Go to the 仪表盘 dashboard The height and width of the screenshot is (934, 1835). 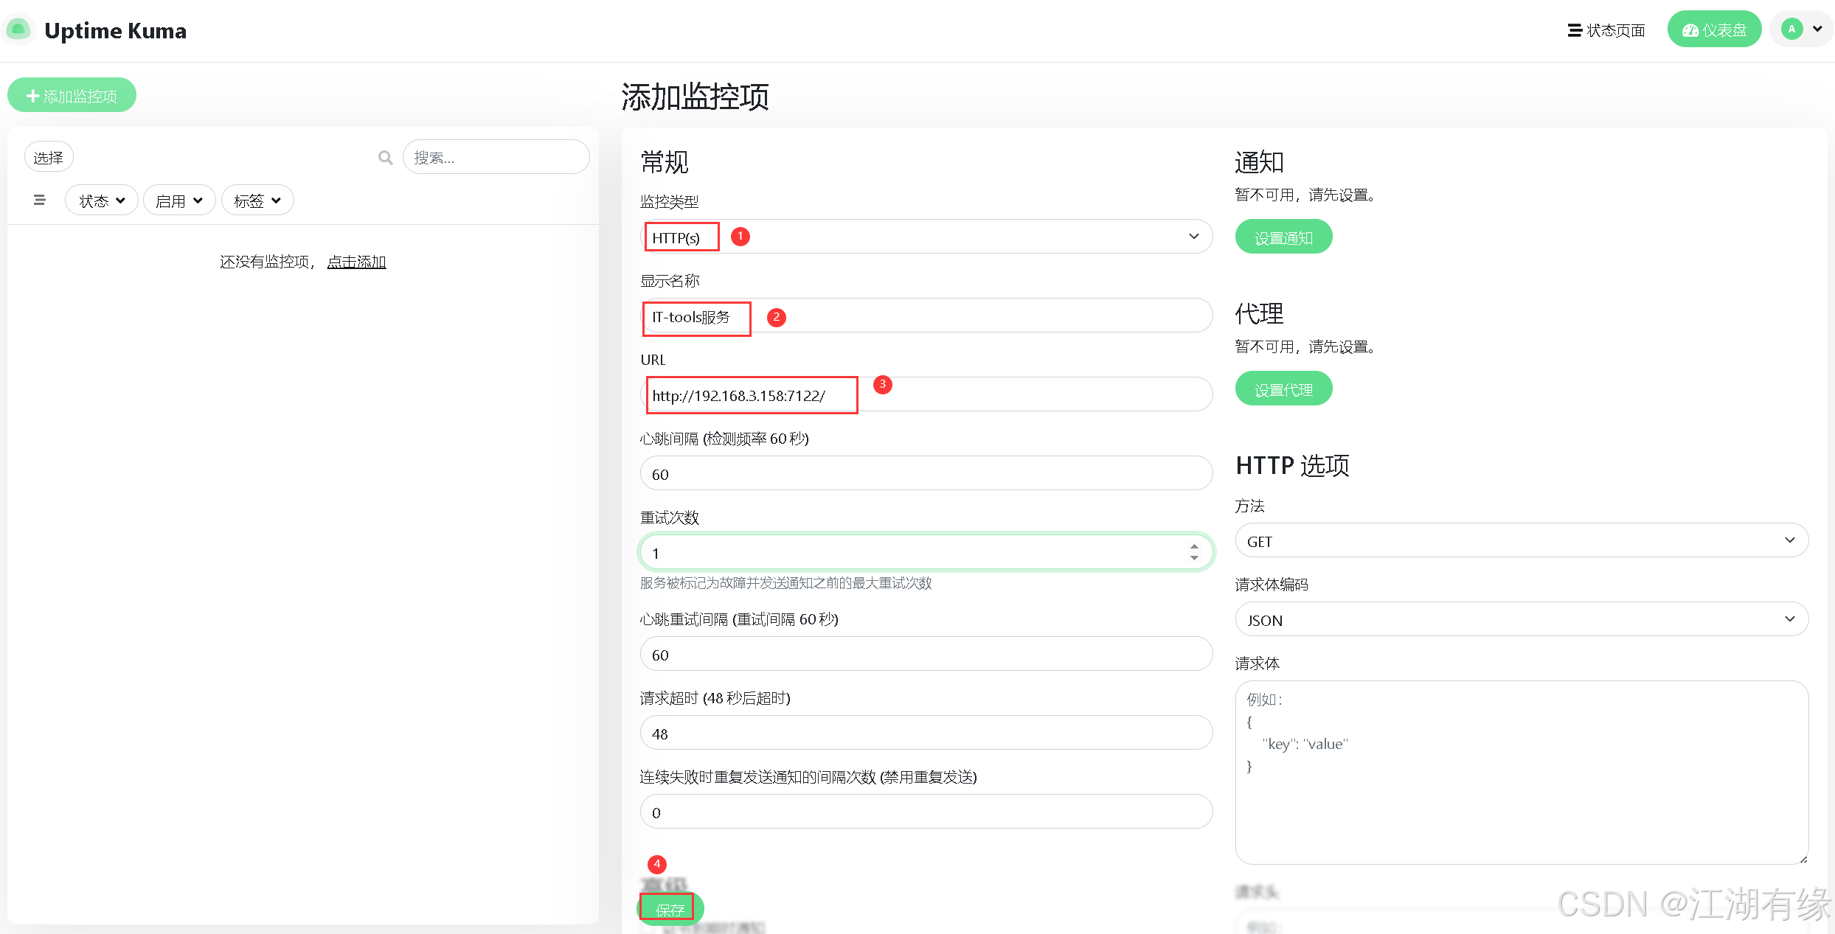click(1713, 30)
